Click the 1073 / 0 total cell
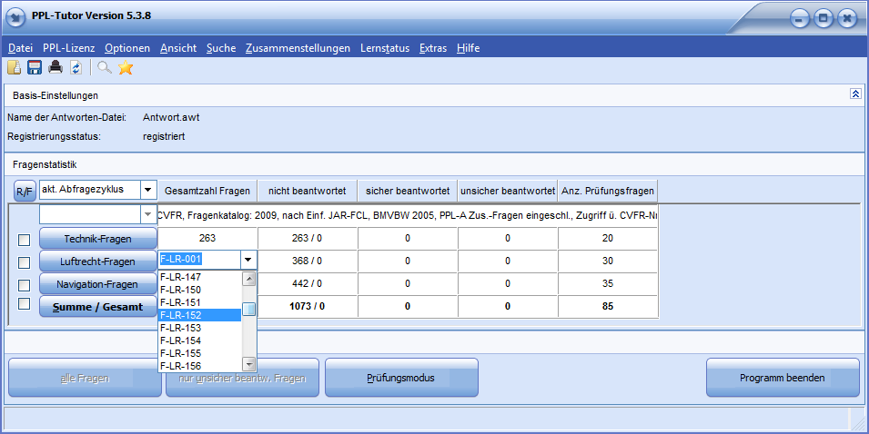The width and height of the screenshot is (869, 434). click(307, 306)
